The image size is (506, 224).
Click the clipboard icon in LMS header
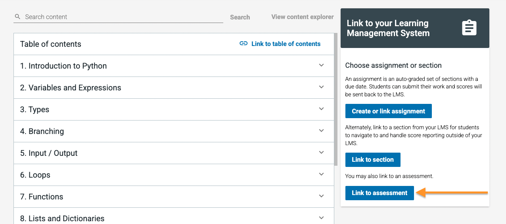click(469, 28)
